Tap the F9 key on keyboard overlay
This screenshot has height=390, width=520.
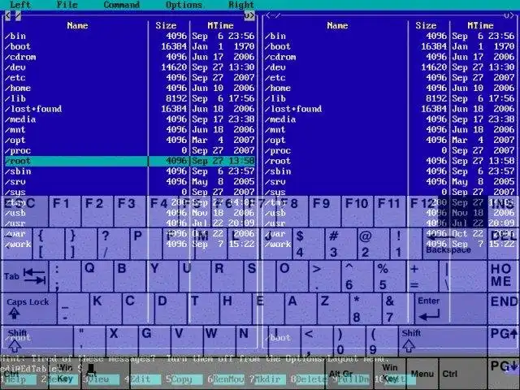(x=325, y=211)
